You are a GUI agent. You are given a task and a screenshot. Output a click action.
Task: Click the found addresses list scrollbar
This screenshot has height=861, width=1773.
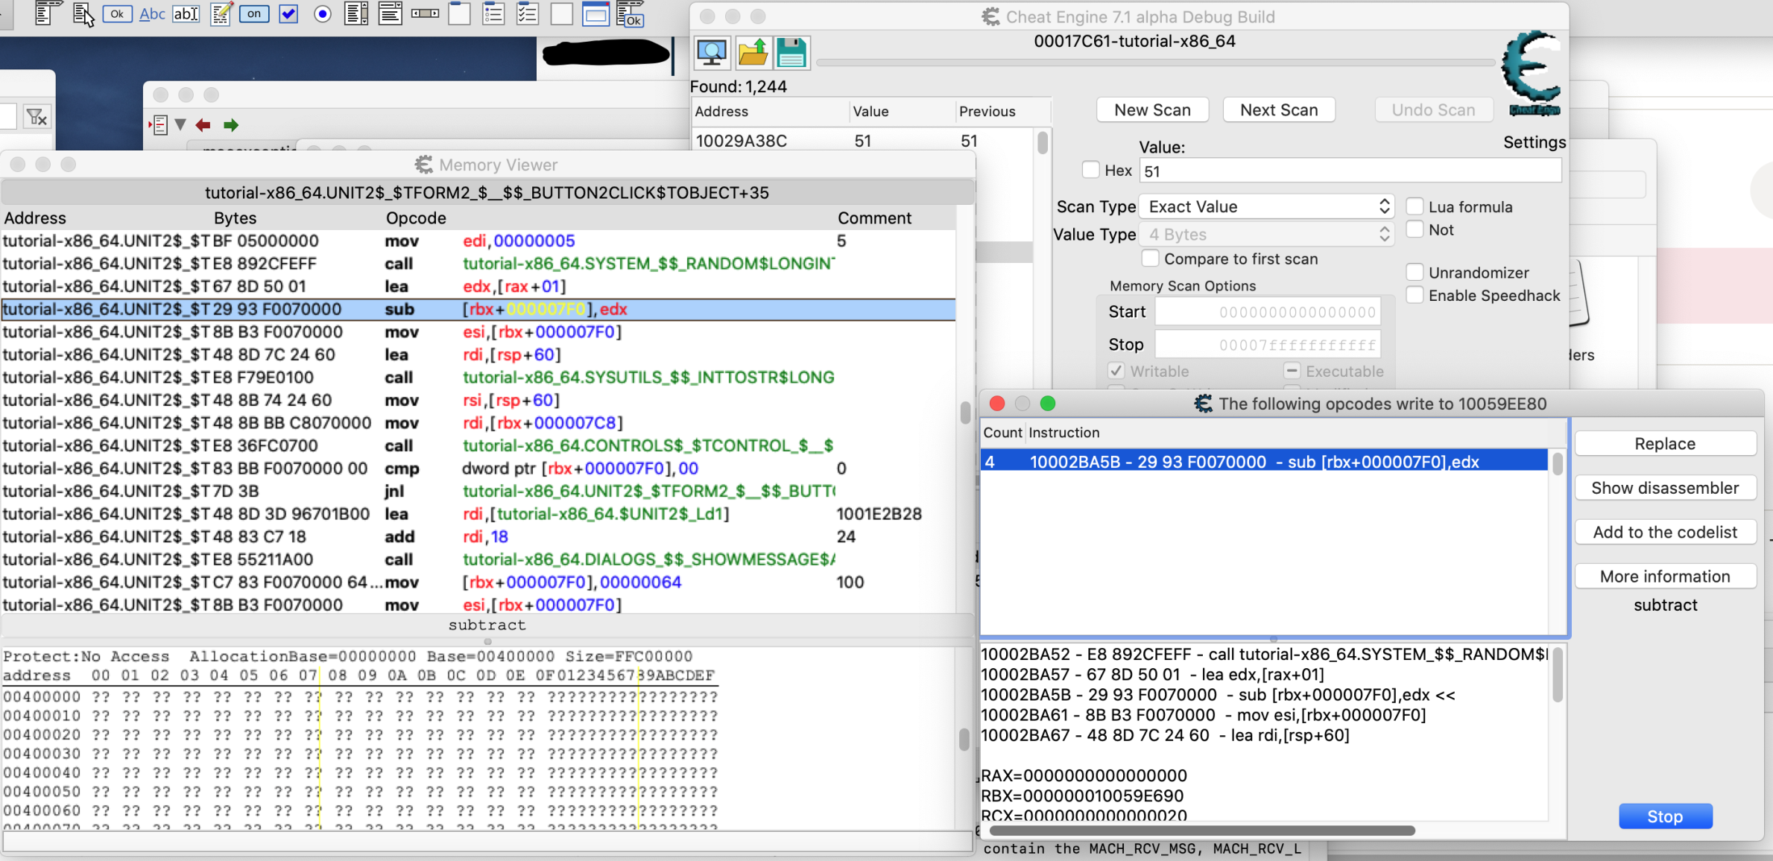click(1043, 142)
